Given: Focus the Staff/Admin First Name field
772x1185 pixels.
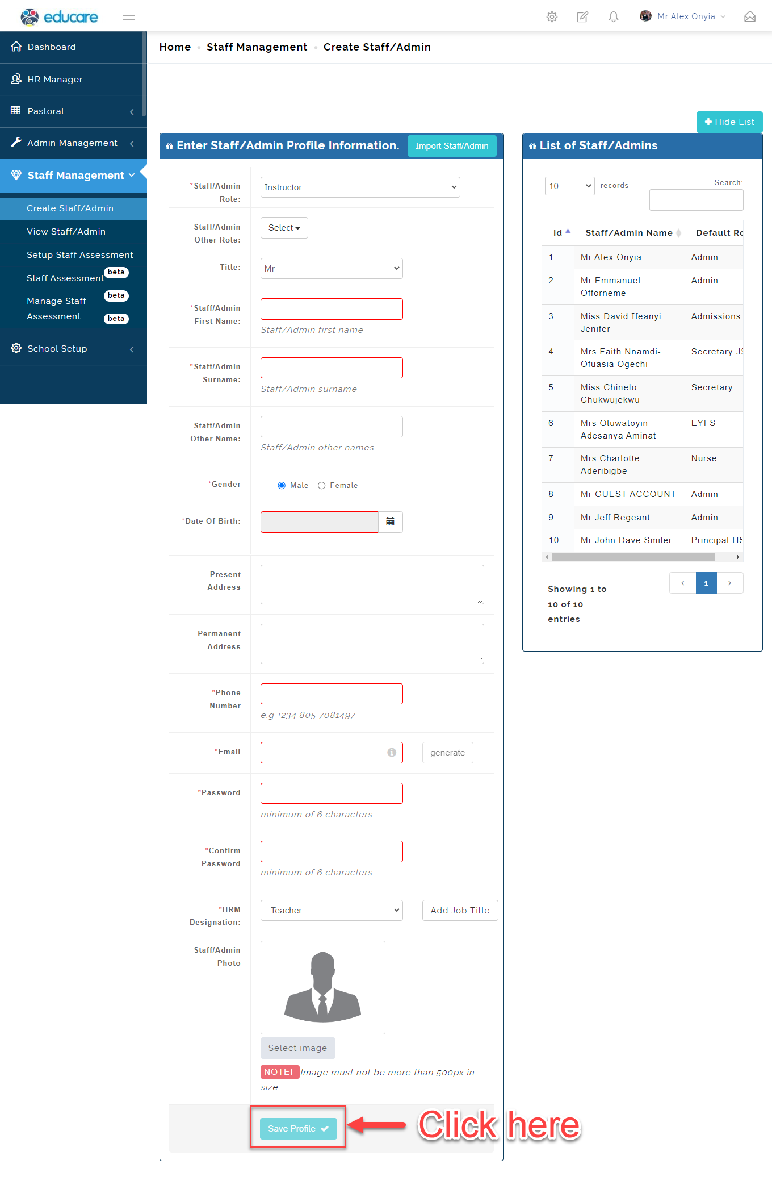Looking at the screenshot, I should (x=332, y=309).
